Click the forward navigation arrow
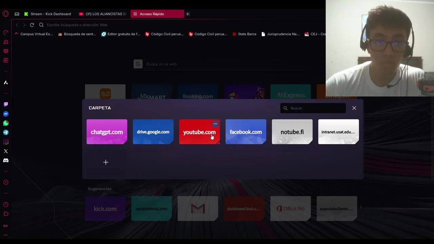Image resolution: width=434 pixels, height=244 pixels. 24,25
